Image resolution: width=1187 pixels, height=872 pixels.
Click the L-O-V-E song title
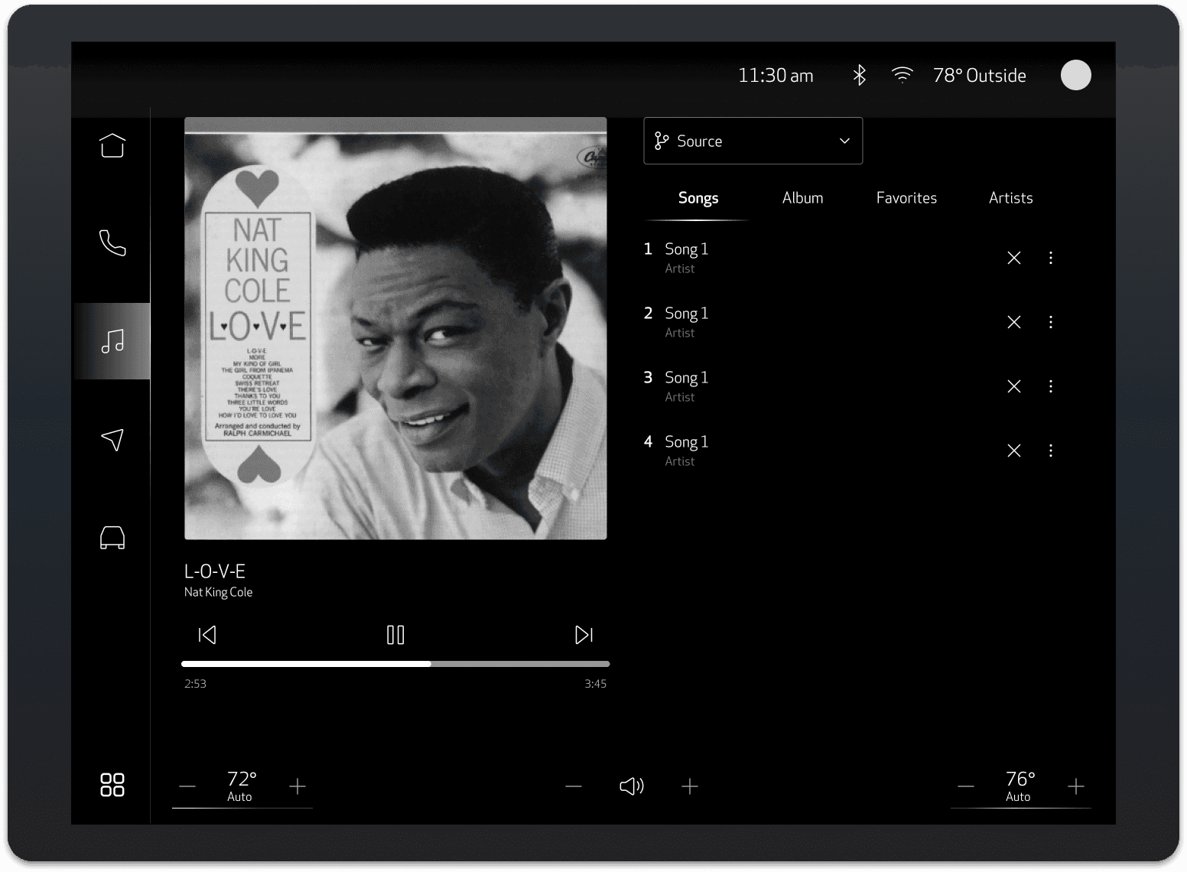pos(215,571)
